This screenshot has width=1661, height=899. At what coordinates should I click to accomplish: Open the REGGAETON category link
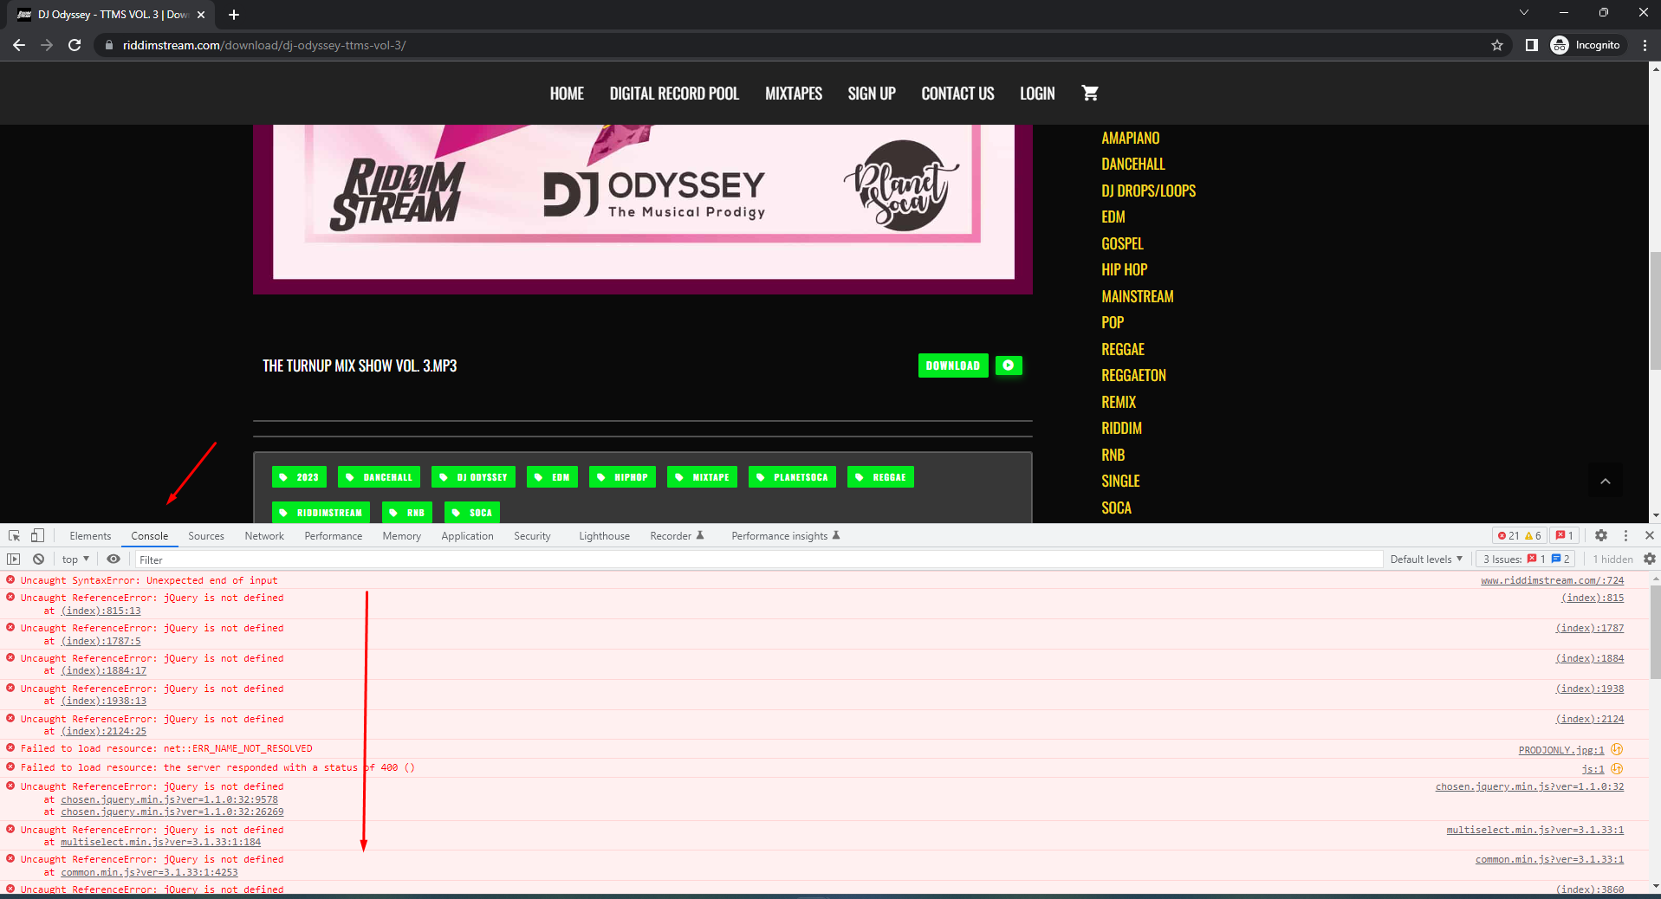pos(1133,375)
